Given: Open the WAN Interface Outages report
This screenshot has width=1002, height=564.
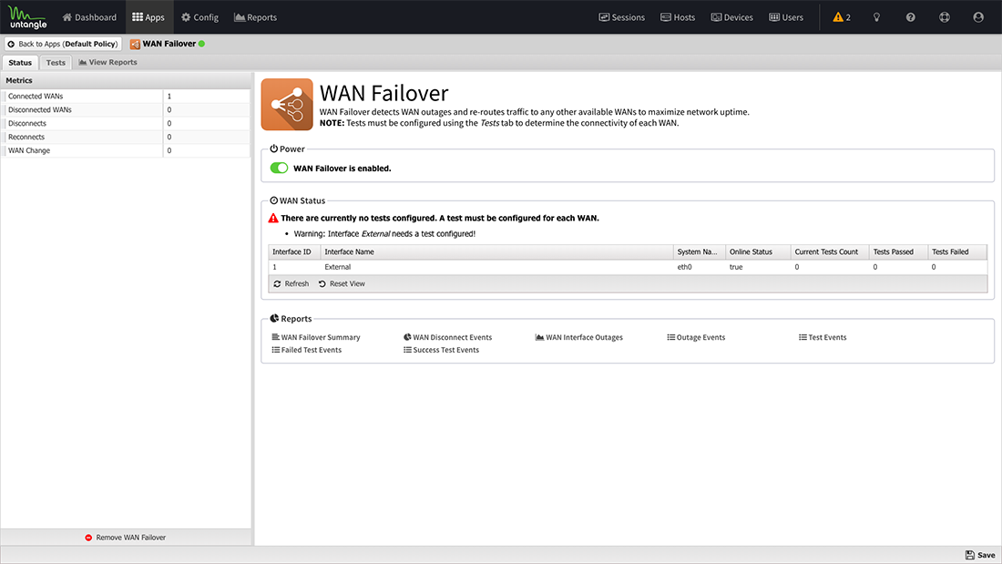Looking at the screenshot, I should pyautogui.click(x=579, y=338).
